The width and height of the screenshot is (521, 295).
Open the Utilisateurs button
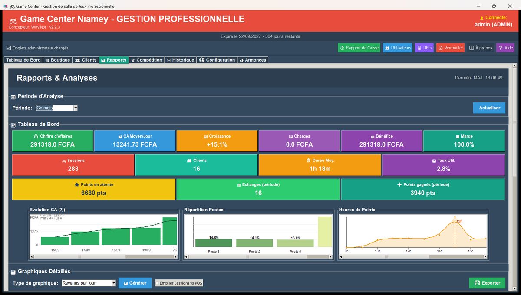point(398,48)
